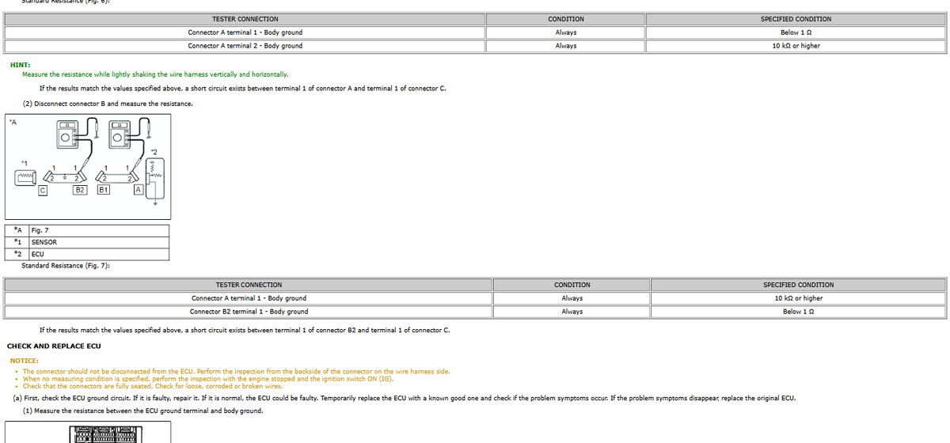Click the bullet 'Check that the connectors are fully seated'
Screen dimensions: 950x443
[x=152, y=386]
